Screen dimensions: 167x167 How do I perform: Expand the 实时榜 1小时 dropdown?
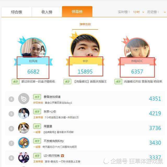[x=139, y=12]
